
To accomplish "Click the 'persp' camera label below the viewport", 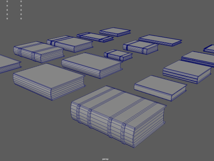I will (x=105, y=159).
